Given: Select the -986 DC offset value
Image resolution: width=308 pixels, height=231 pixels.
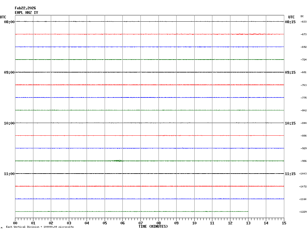Looking at the screenshot, I should tap(303, 161).
